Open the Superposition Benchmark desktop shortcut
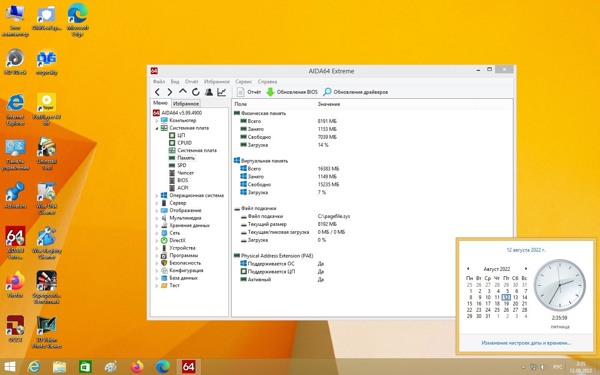The image size is (600, 375). pyautogui.click(x=46, y=288)
